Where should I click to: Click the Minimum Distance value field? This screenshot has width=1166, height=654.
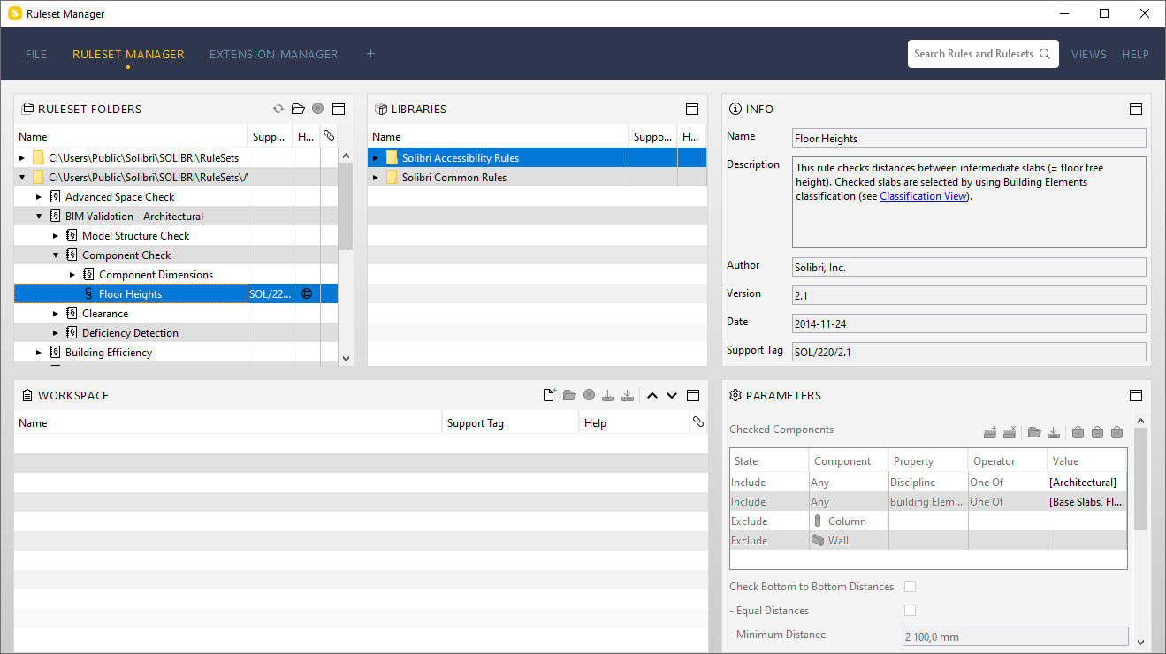coord(1015,636)
